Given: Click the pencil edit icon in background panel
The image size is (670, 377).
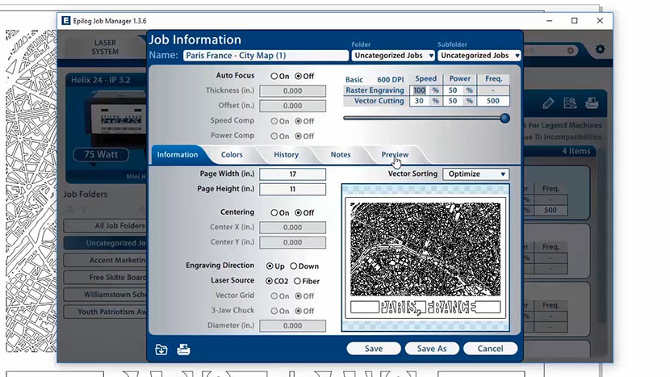Looking at the screenshot, I should coord(548,103).
